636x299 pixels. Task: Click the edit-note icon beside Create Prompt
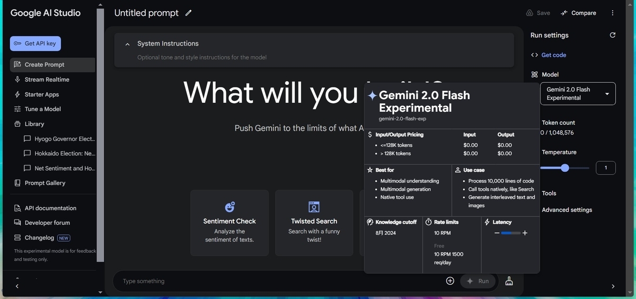pos(17,65)
